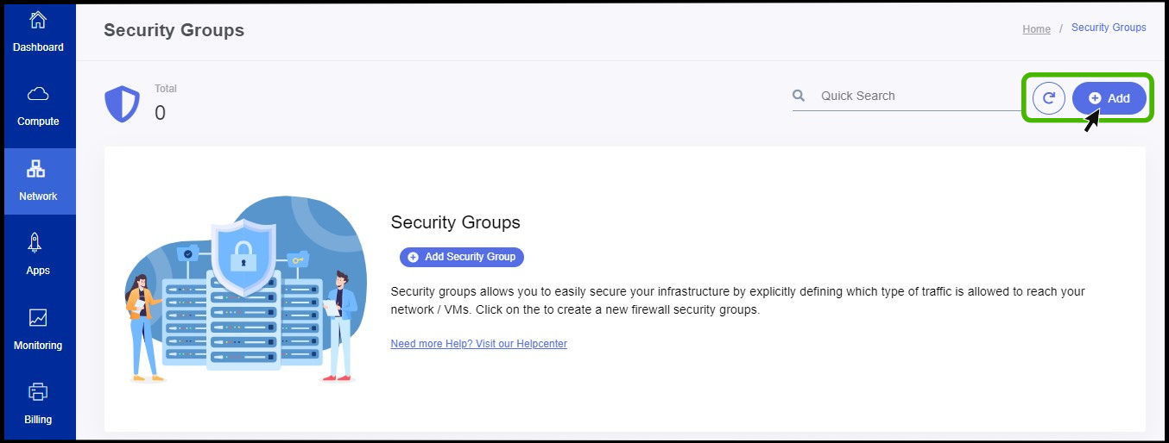1169x443 pixels.
Task: Select the Compute cloud icon
Action: (x=38, y=94)
